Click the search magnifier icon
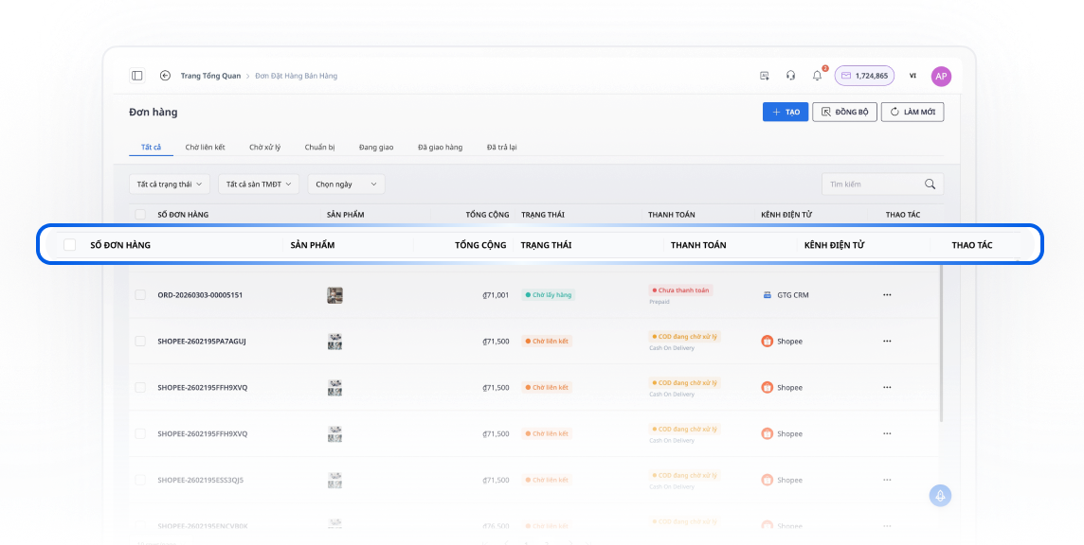Viewport: 1084px width, 545px height. coord(930,185)
